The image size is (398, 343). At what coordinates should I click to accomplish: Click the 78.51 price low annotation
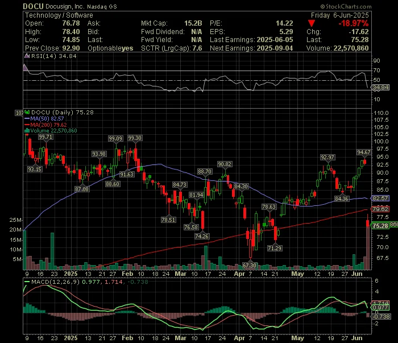pos(168,220)
